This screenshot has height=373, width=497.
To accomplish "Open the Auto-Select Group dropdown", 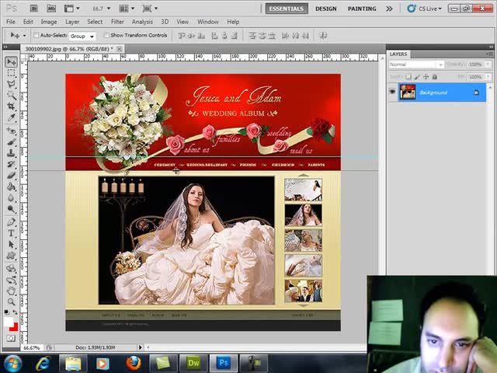I will pos(82,36).
